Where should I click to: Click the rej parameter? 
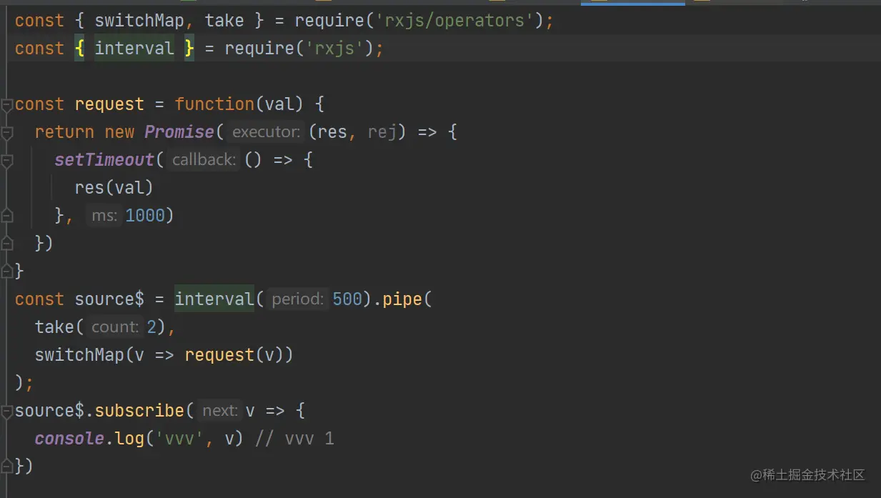pyautogui.click(x=382, y=132)
